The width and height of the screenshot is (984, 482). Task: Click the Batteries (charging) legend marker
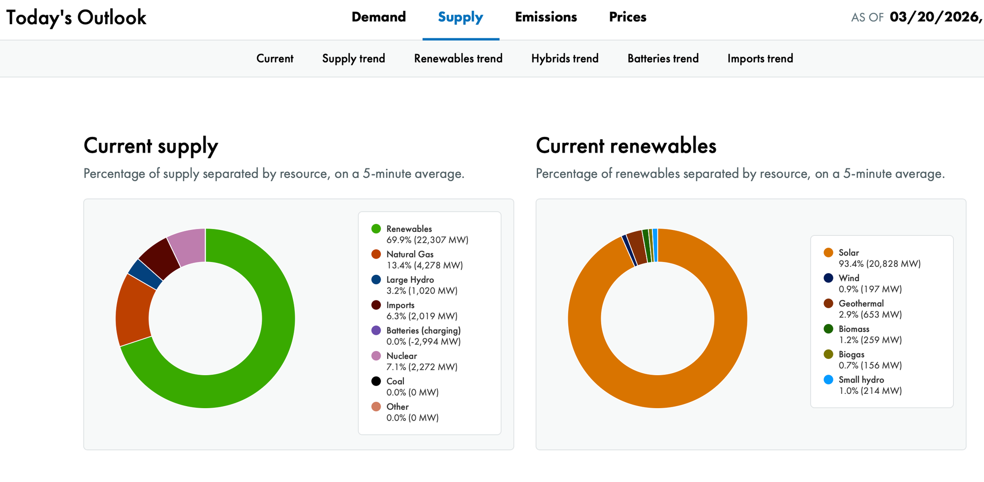pyautogui.click(x=375, y=330)
